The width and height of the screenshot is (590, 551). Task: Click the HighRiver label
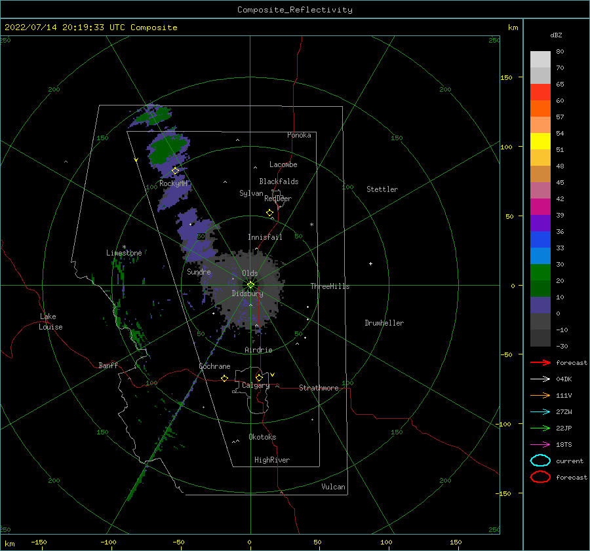(x=272, y=460)
